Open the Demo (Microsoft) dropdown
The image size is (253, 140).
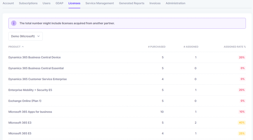click(26, 36)
